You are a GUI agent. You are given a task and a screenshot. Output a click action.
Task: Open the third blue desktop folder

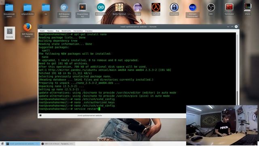point(46,8)
